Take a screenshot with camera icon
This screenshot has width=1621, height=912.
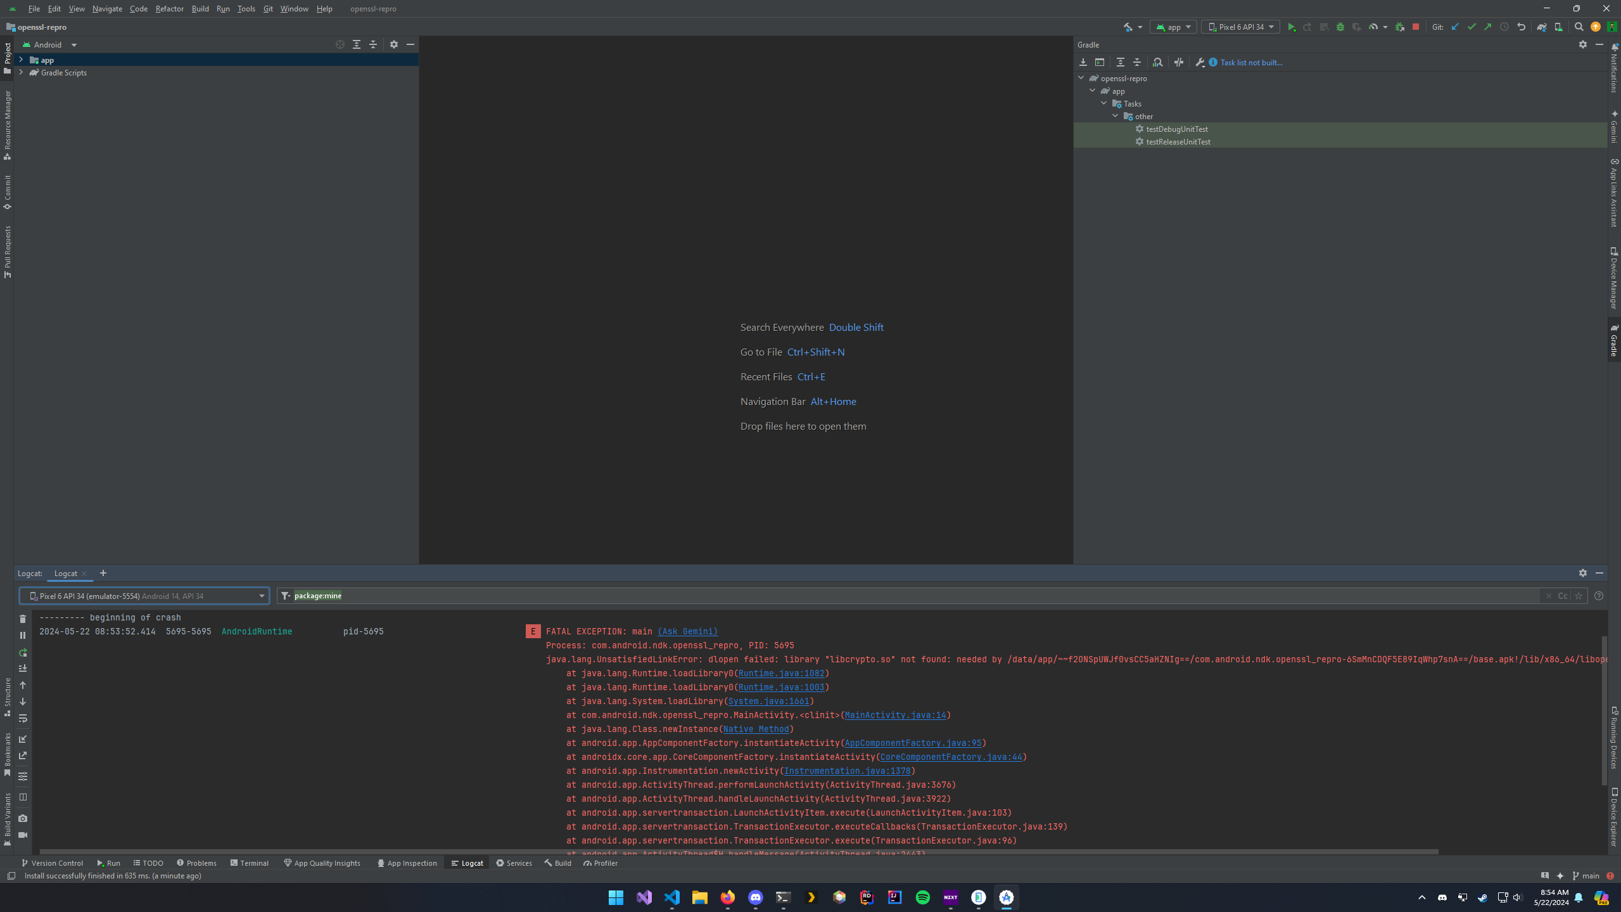(x=23, y=818)
